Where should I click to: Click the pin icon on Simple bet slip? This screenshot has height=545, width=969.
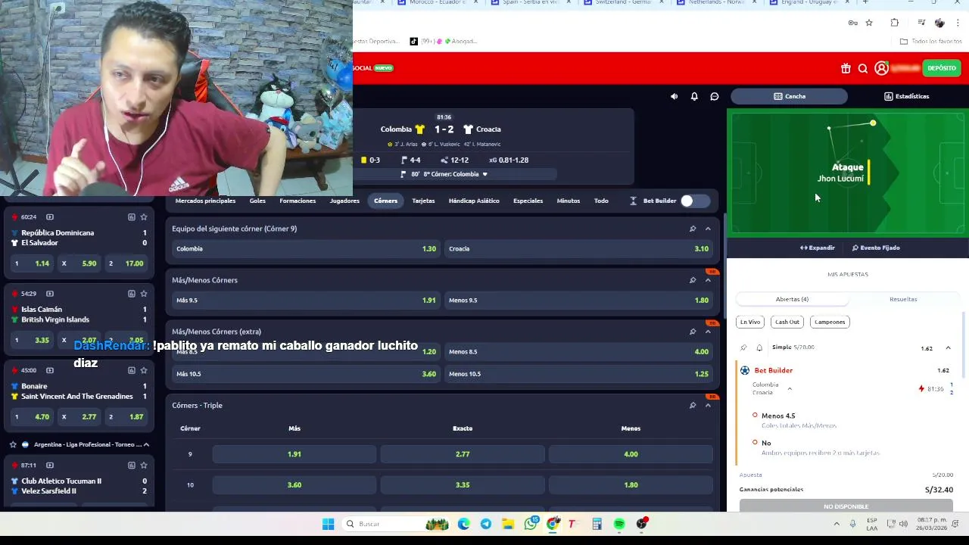743,347
